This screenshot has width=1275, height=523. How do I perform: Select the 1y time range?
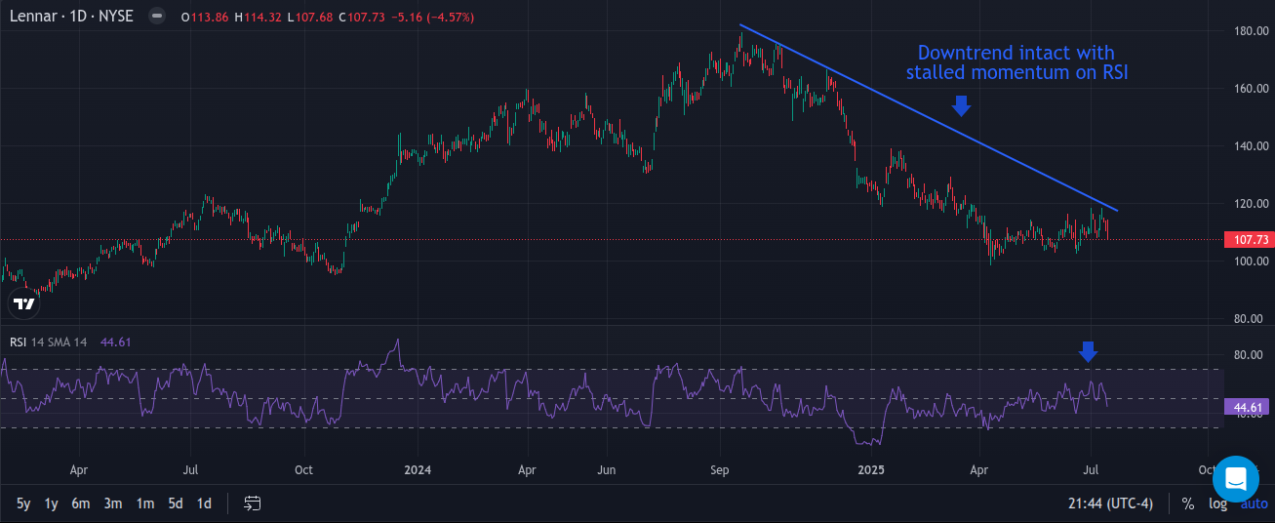tap(52, 503)
